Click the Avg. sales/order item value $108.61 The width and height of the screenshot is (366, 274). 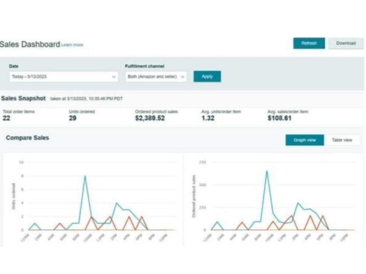click(x=279, y=118)
